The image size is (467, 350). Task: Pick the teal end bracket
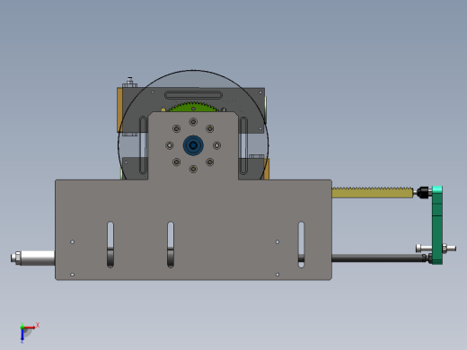point(437,225)
